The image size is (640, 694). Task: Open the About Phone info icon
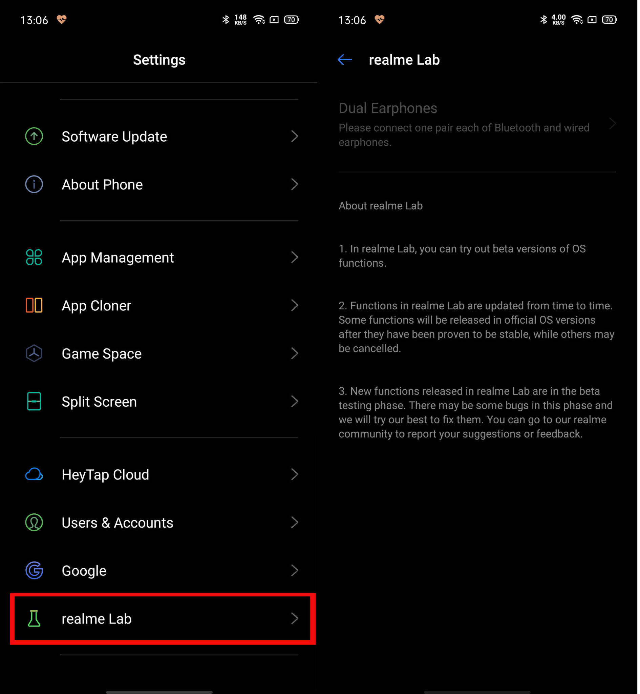34,184
